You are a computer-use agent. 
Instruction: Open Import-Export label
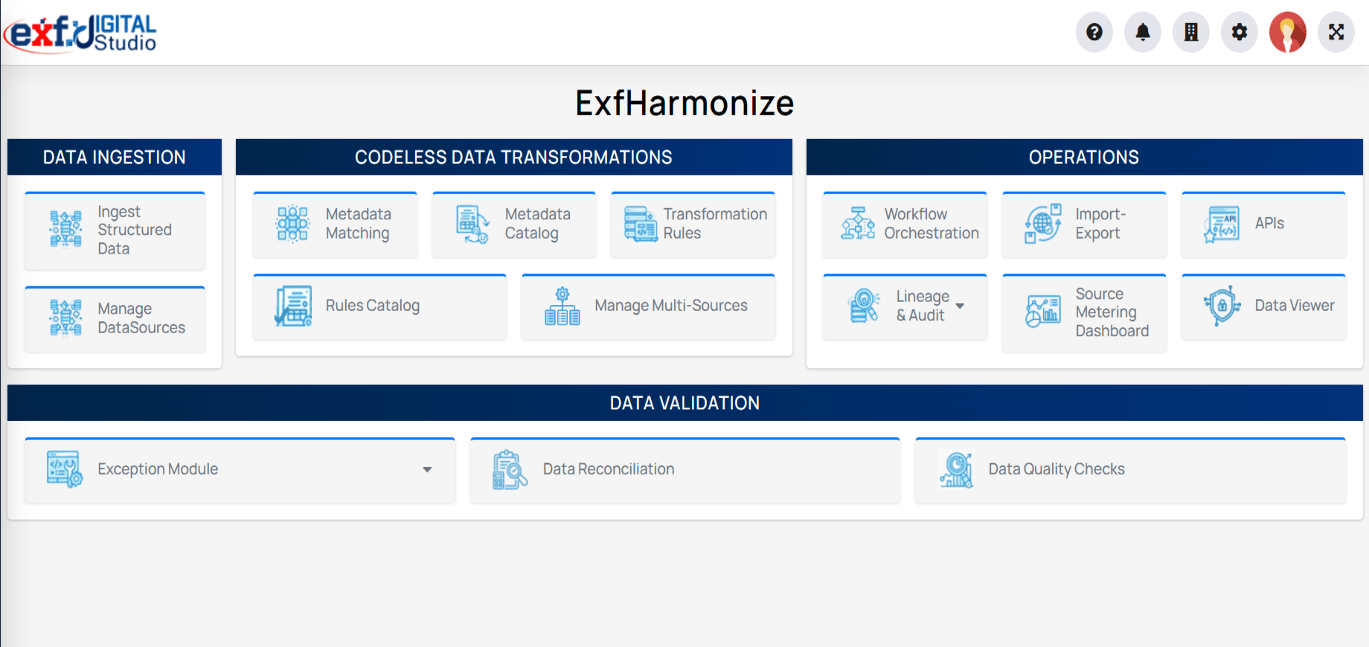1100,223
